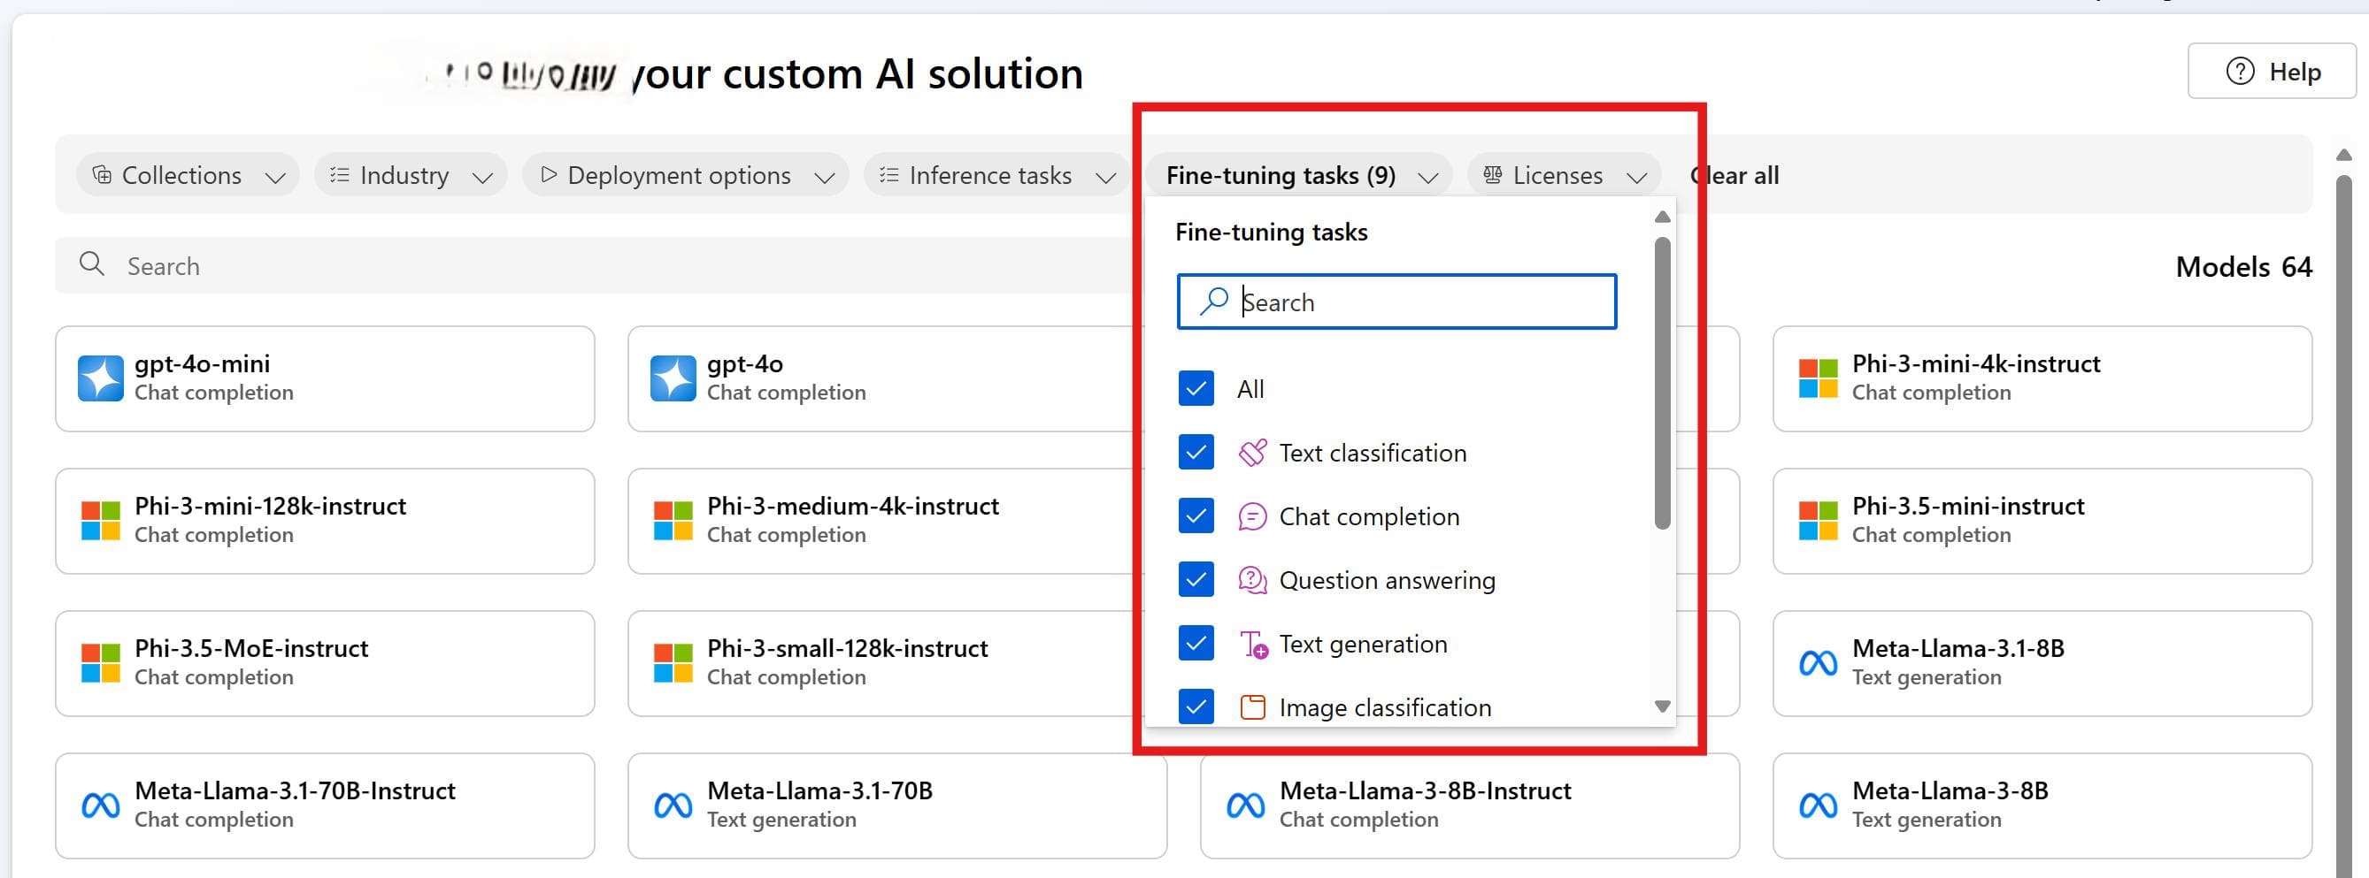Collapse the Fine-tuning tasks (9) chevron
This screenshot has width=2369, height=878.
(1428, 177)
